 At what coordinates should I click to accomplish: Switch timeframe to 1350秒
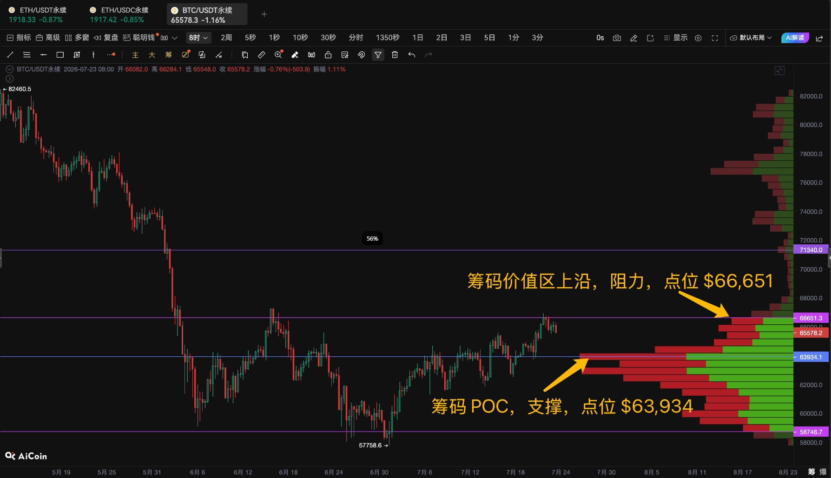point(388,38)
